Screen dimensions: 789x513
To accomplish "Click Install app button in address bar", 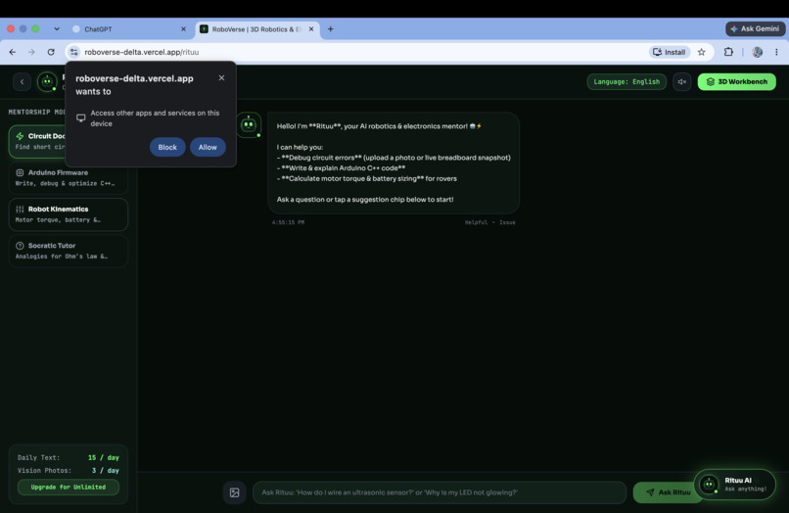I will click(670, 52).
